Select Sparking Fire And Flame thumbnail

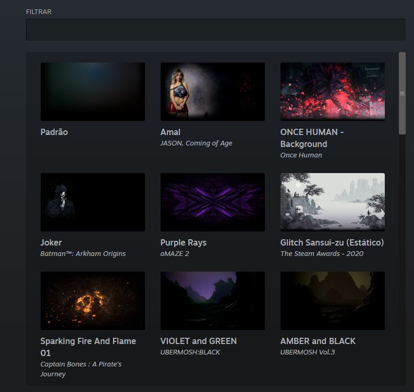93,301
